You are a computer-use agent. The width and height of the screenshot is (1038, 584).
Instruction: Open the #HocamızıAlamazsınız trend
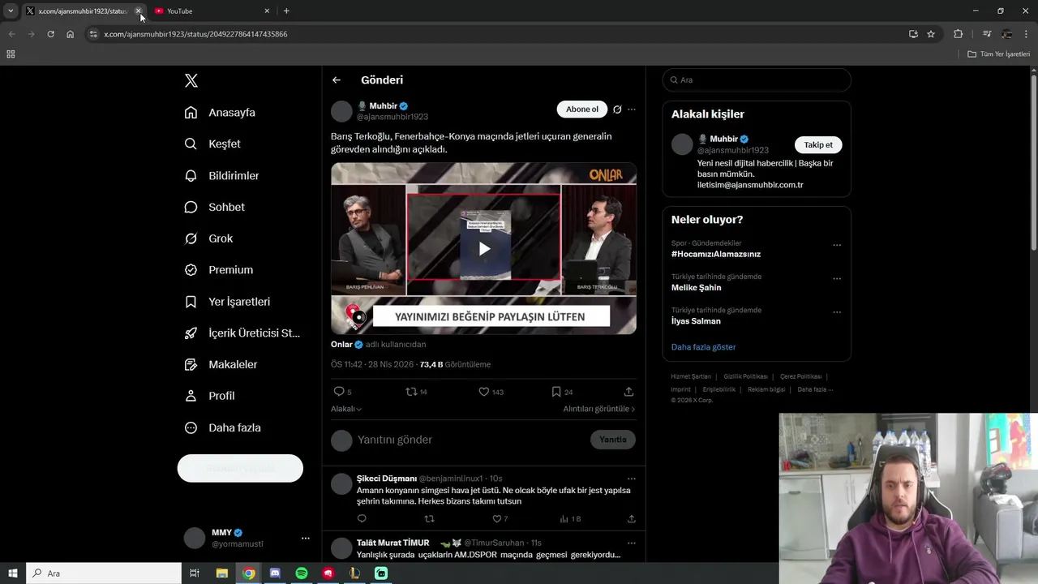pos(716,254)
